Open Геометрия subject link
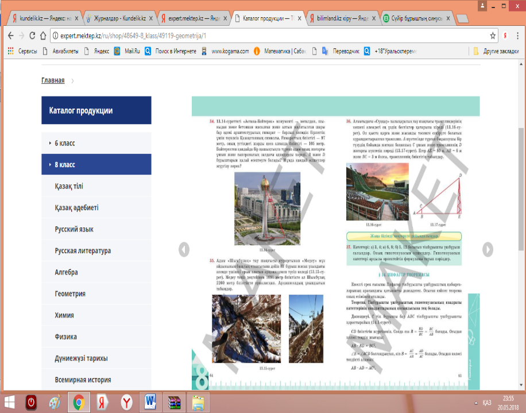The image size is (526, 413). tap(70, 294)
